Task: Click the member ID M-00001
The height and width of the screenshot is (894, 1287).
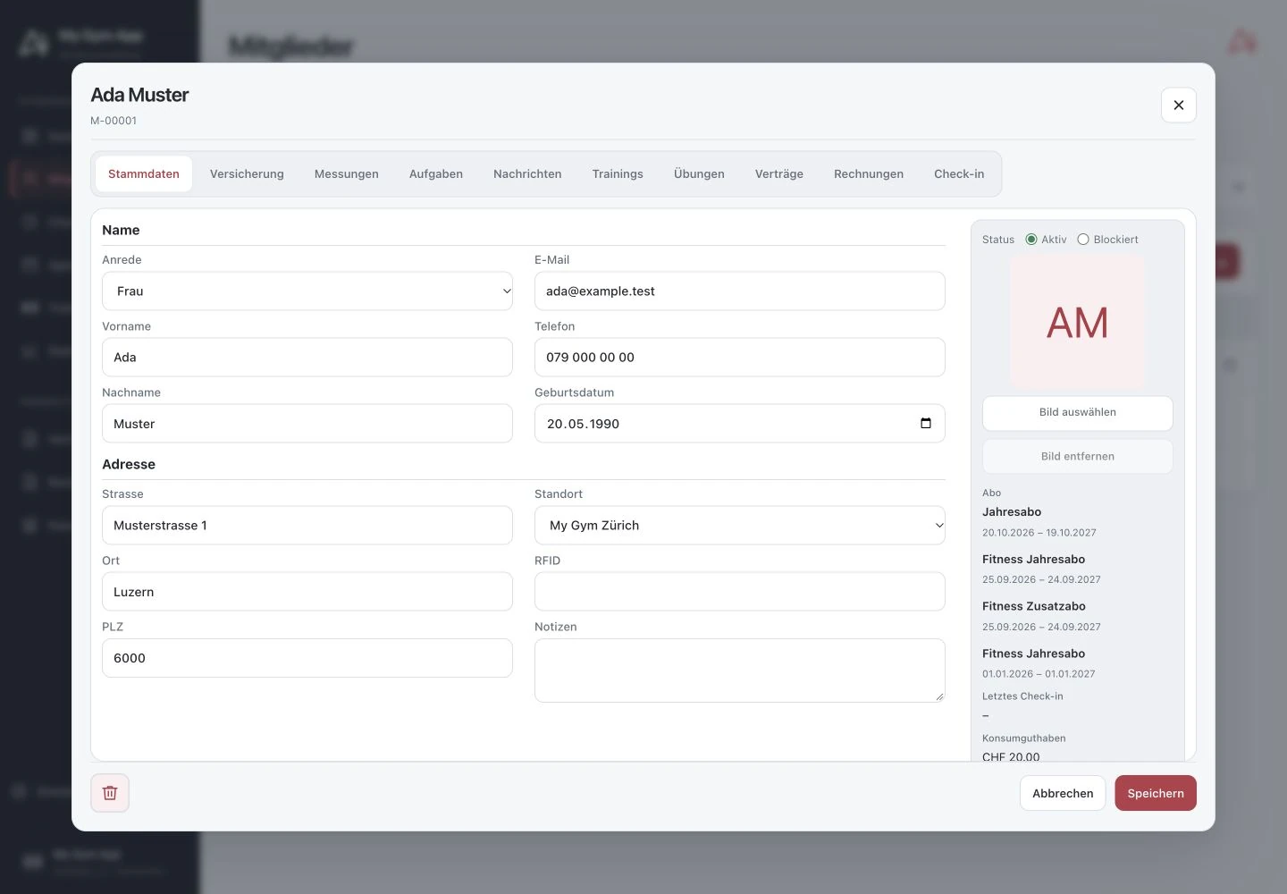Action: 114,121
